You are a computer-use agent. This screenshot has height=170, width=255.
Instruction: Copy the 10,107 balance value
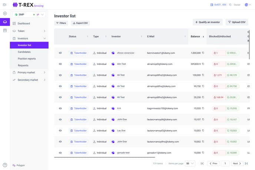(x=203, y=119)
